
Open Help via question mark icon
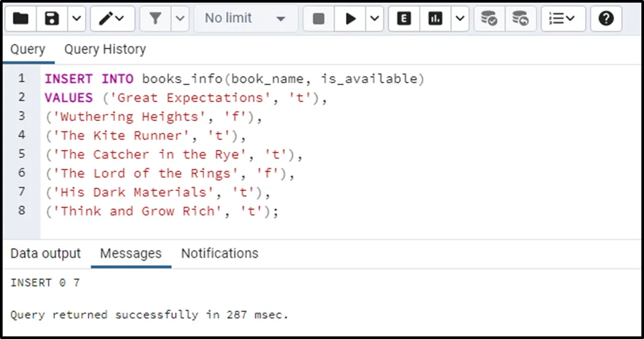coord(606,18)
